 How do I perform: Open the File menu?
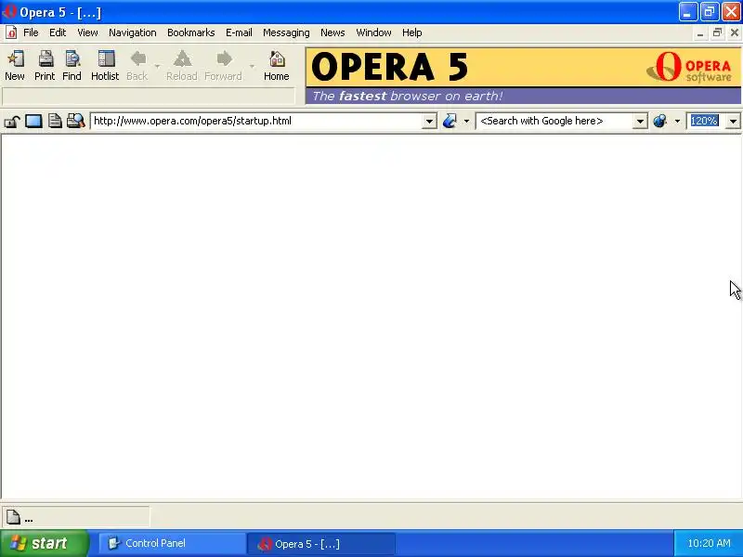[32, 32]
